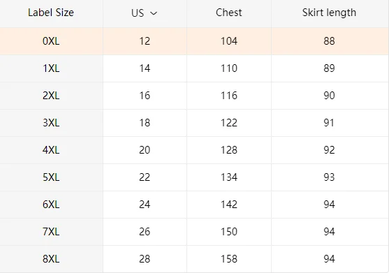Click the chest value 158 cell
This screenshot has height=273, width=389.
pyautogui.click(x=229, y=259)
